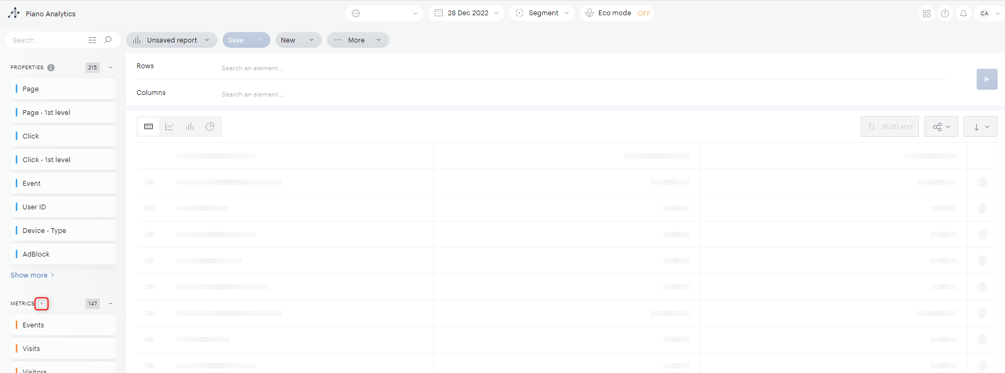Screen dimensions: 1005x373
Task: Open the New report menu
Action: [x=298, y=40]
